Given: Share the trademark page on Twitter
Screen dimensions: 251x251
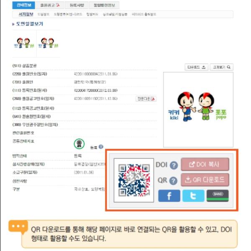Looking at the screenshot, I should (x=193, y=196).
